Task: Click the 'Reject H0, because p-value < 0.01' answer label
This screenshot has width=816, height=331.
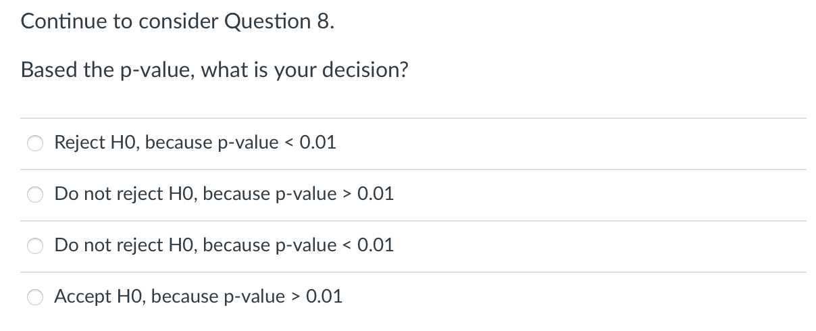Action: click(195, 143)
